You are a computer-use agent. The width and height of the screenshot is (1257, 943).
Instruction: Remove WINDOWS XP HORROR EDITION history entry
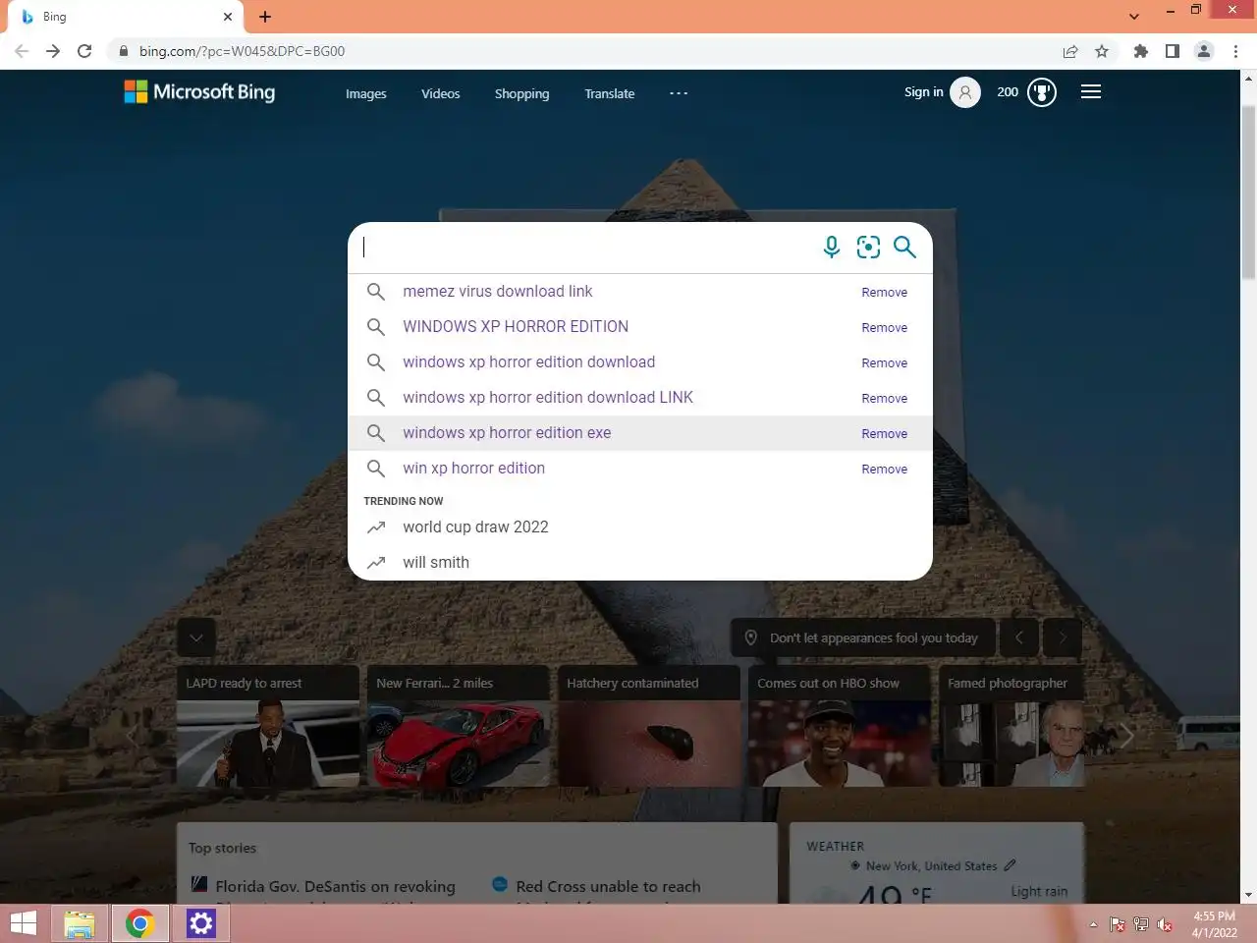click(x=884, y=328)
